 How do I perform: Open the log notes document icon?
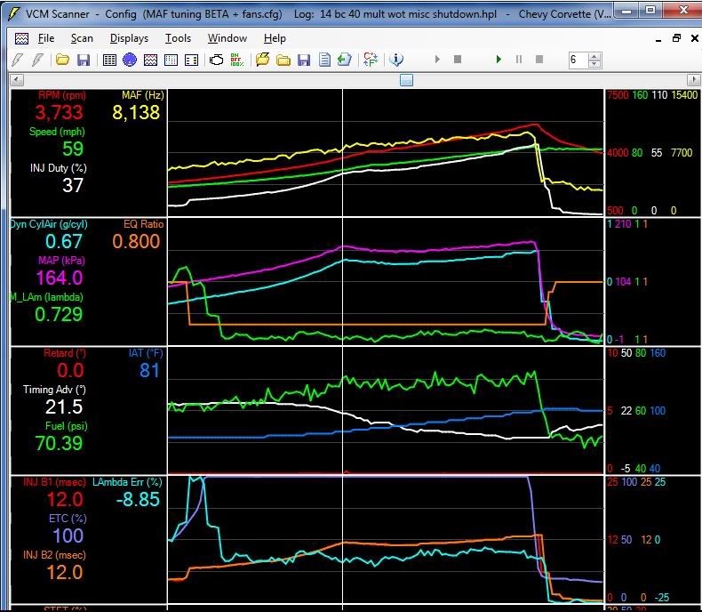tap(324, 60)
